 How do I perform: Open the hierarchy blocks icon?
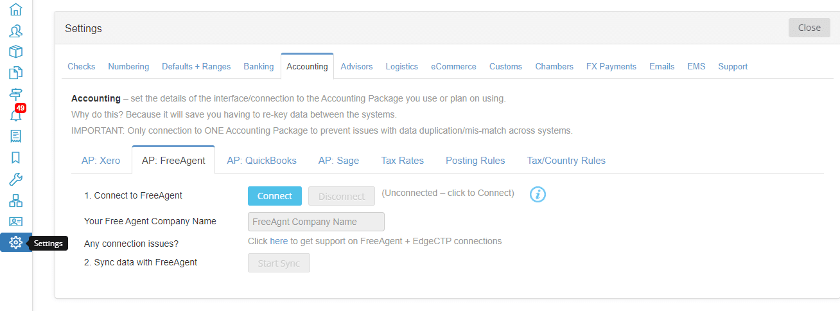[x=15, y=200]
